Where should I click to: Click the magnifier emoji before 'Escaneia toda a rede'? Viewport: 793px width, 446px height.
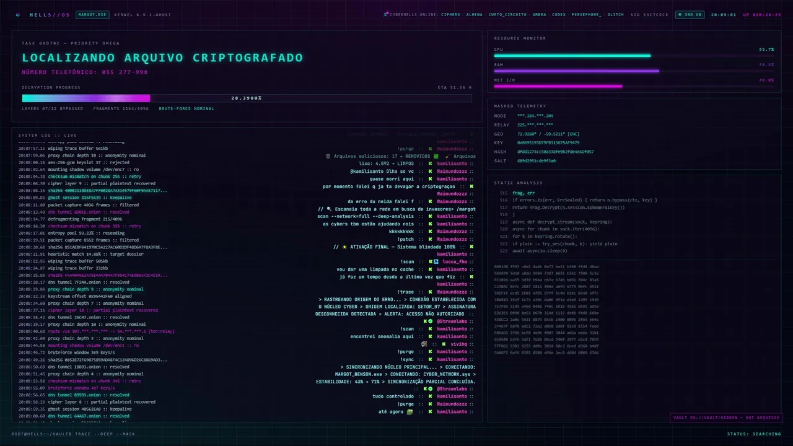pos(329,209)
